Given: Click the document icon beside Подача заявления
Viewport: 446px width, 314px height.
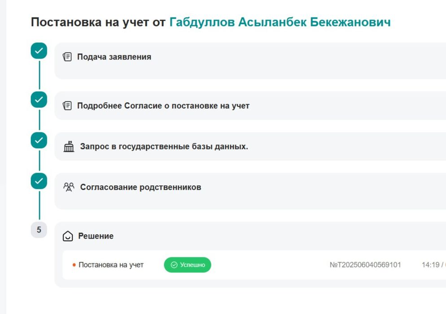Looking at the screenshot, I should click(x=67, y=57).
